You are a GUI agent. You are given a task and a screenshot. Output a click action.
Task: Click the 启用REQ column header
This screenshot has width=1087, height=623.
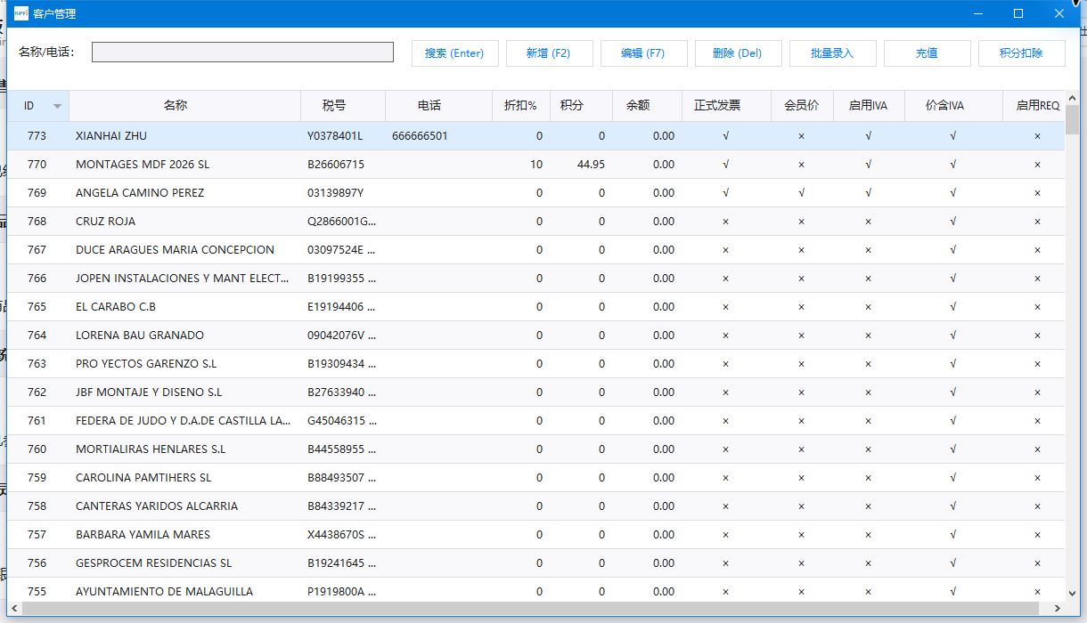click(x=1034, y=106)
